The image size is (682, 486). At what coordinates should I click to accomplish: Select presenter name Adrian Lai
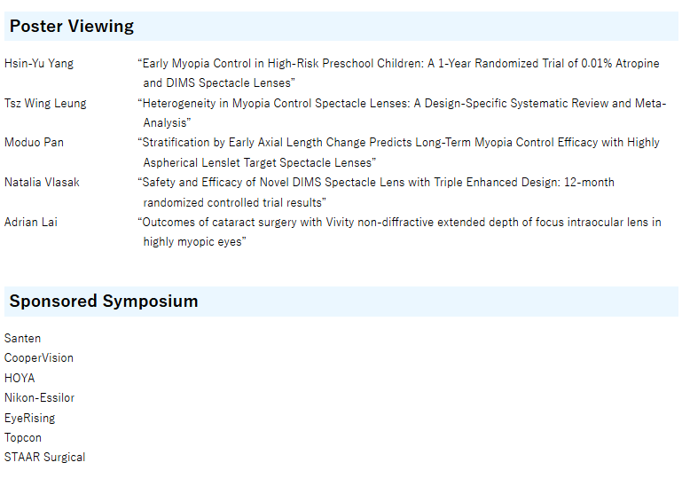pos(31,223)
